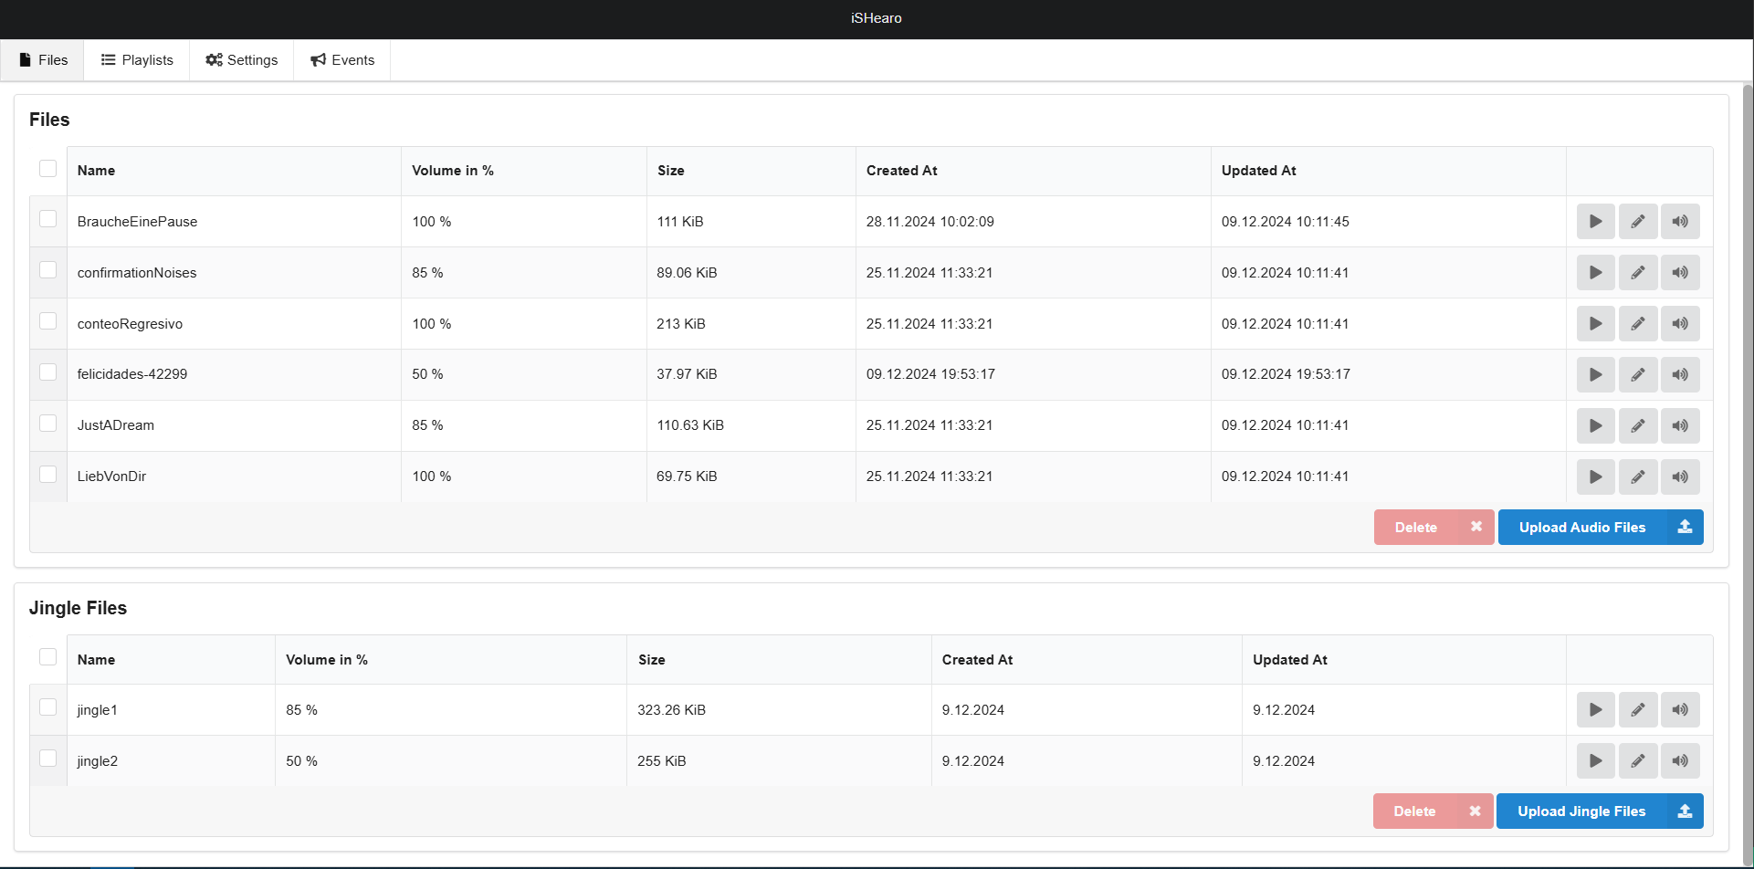The image size is (1754, 869).
Task: Click the Upload Jingle Files button
Action: pos(1599,811)
